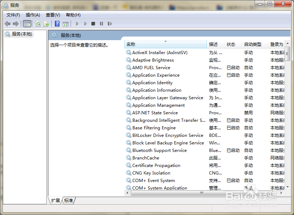Click the horizontal scrollbar right arrow
Viewport: 294px width, 215px height.
tap(281, 193)
